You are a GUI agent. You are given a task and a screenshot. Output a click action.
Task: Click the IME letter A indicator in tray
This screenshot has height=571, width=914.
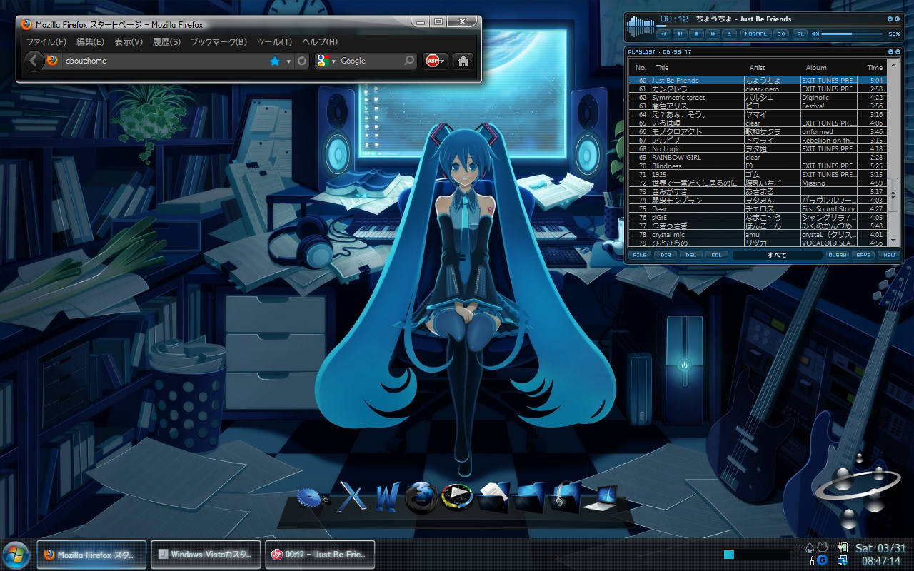811,560
